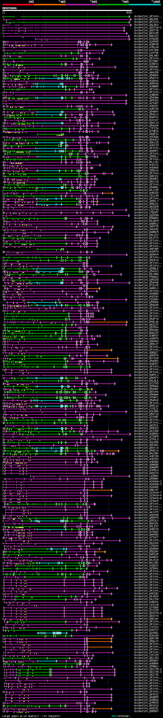Select label UniRef100_Q7REV3
Screen dimensions: 163x718
pyautogui.click(x=146, y=64)
